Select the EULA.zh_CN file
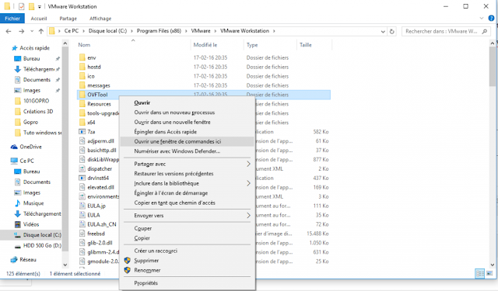Screen dimensions: 498x291 102,224
